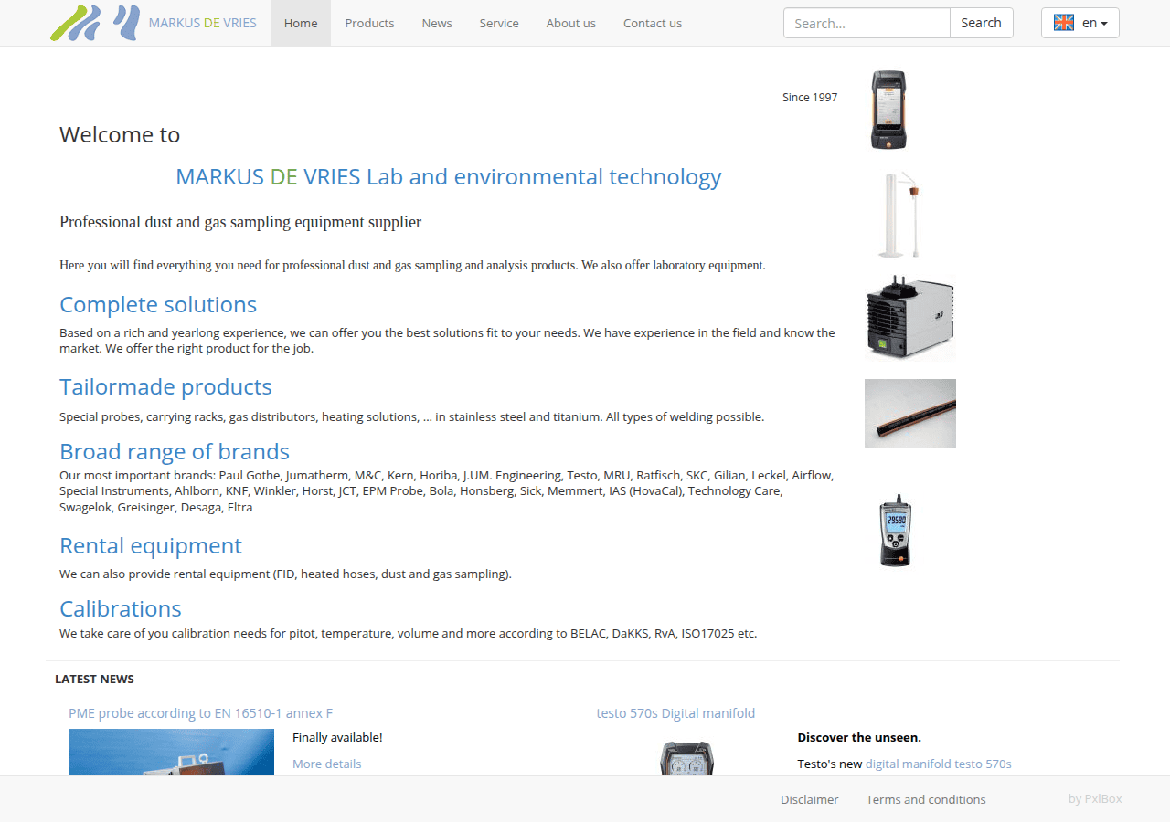This screenshot has width=1170, height=822.
Task: Click the testo smart handheld device image
Action: 888,110
